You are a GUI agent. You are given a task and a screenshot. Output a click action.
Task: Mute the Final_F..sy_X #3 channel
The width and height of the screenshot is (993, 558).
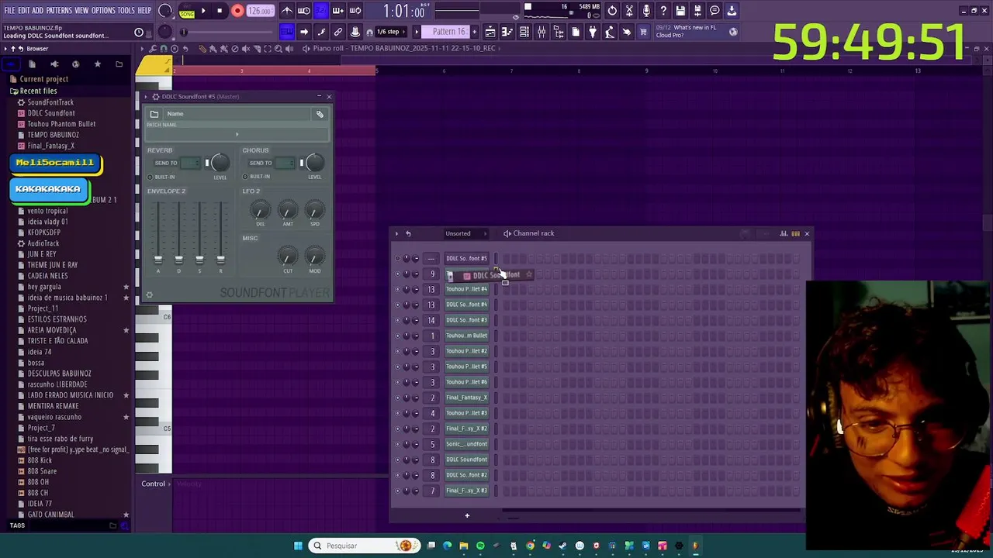pos(398,491)
